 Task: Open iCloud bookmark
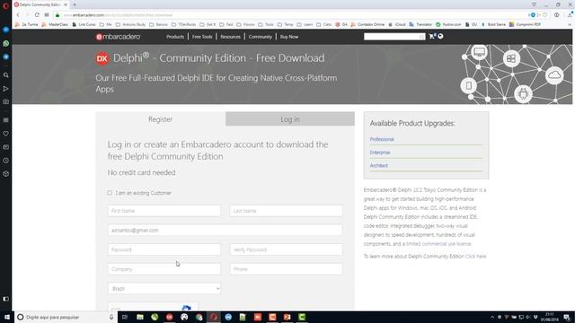(x=397, y=24)
